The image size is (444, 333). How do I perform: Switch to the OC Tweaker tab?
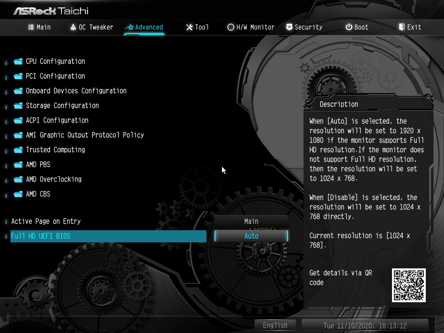(x=92, y=27)
